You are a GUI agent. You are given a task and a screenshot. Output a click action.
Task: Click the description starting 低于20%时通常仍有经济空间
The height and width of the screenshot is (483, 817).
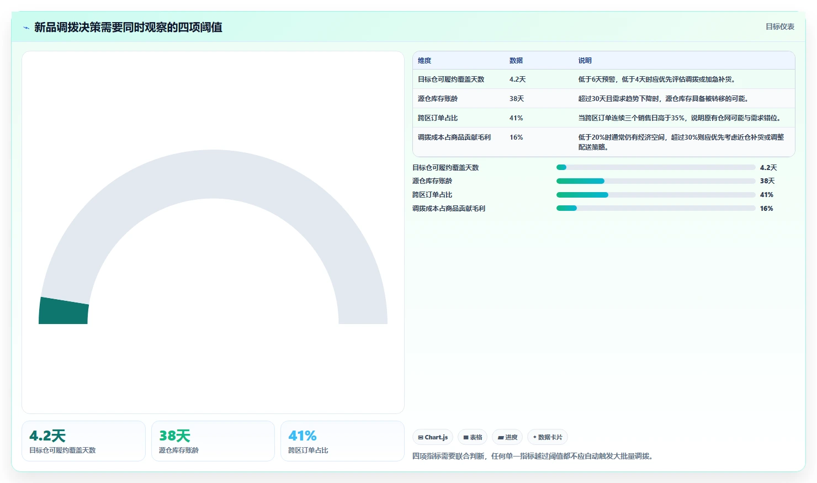tap(682, 142)
